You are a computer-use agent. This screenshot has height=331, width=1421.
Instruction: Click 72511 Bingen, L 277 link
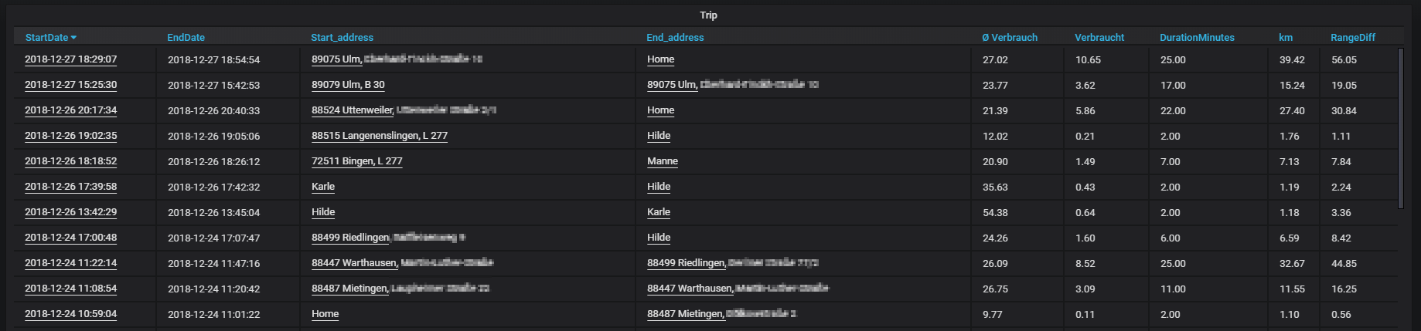[x=357, y=161]
